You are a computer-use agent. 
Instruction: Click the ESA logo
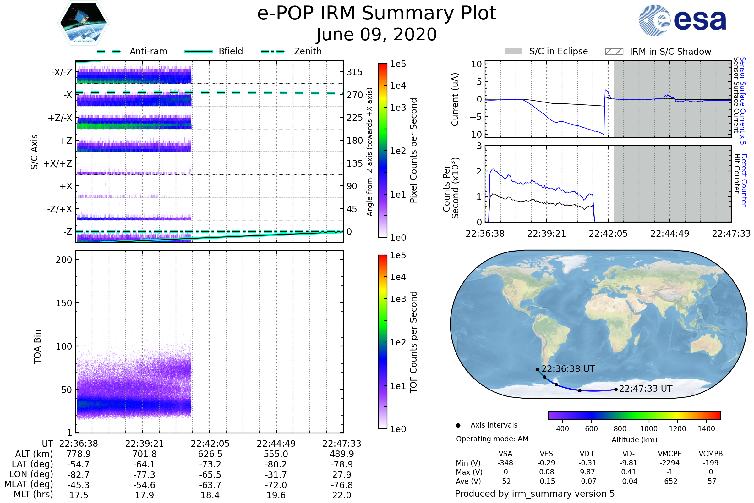682,20
